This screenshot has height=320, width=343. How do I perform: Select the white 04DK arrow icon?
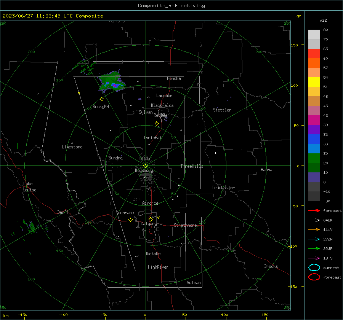tap(314, 220)
